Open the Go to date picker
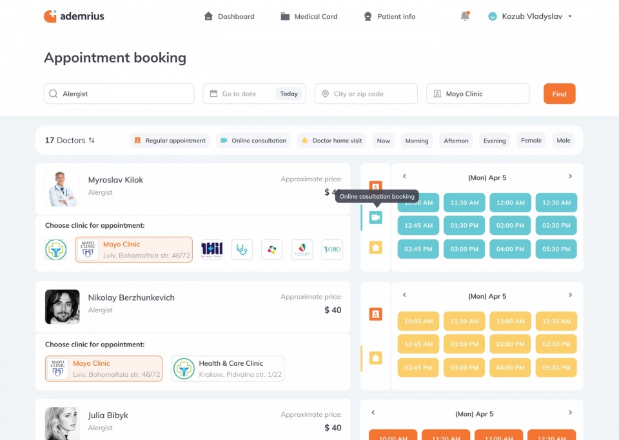The width and height of the screenshot is (619, 440). click(239, 94)
